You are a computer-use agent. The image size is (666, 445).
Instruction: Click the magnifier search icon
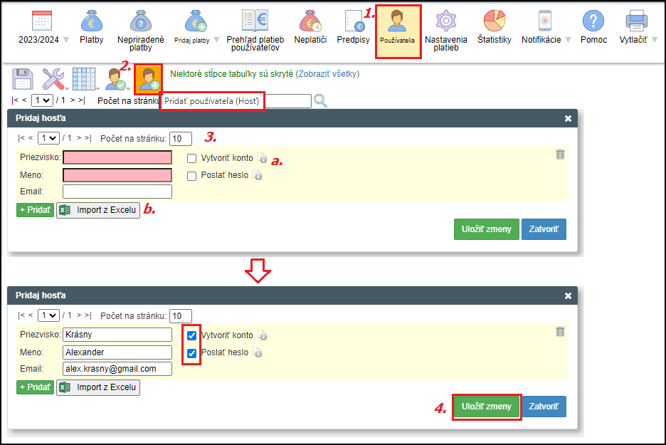coord(320,101)
